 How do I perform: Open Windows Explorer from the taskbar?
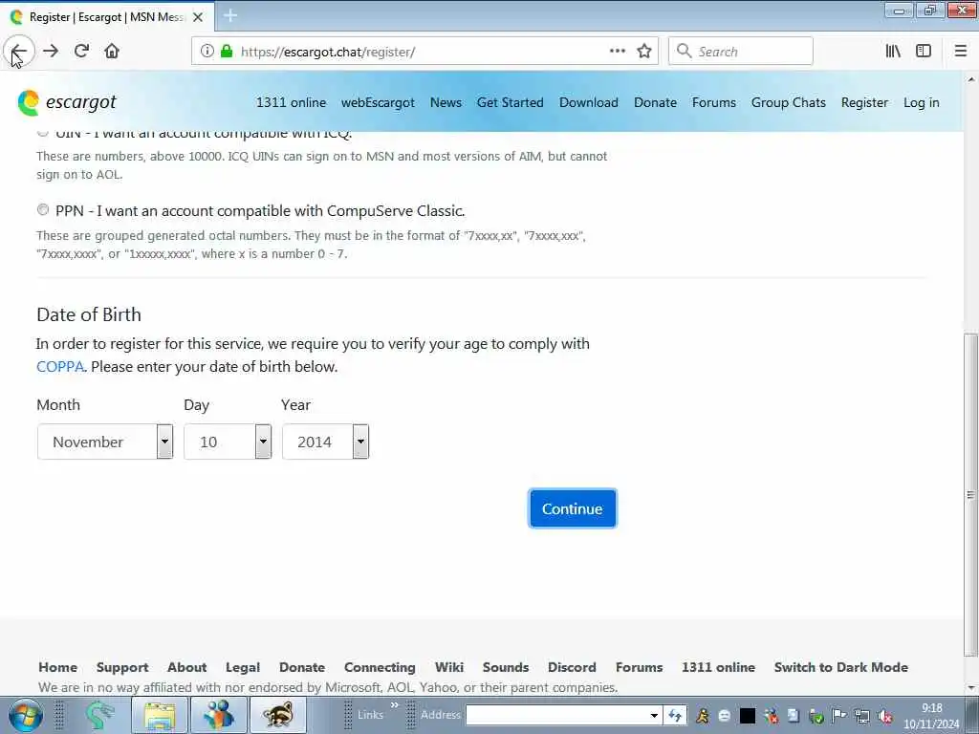click(160, 715)
